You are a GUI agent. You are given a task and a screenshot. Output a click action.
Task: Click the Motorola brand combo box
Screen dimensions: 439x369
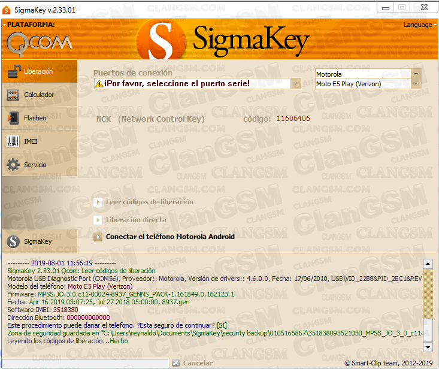tap(368, 74)
